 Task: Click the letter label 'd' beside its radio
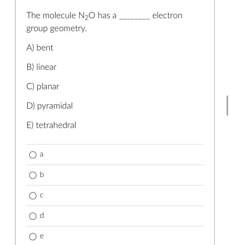coord(42,215)
